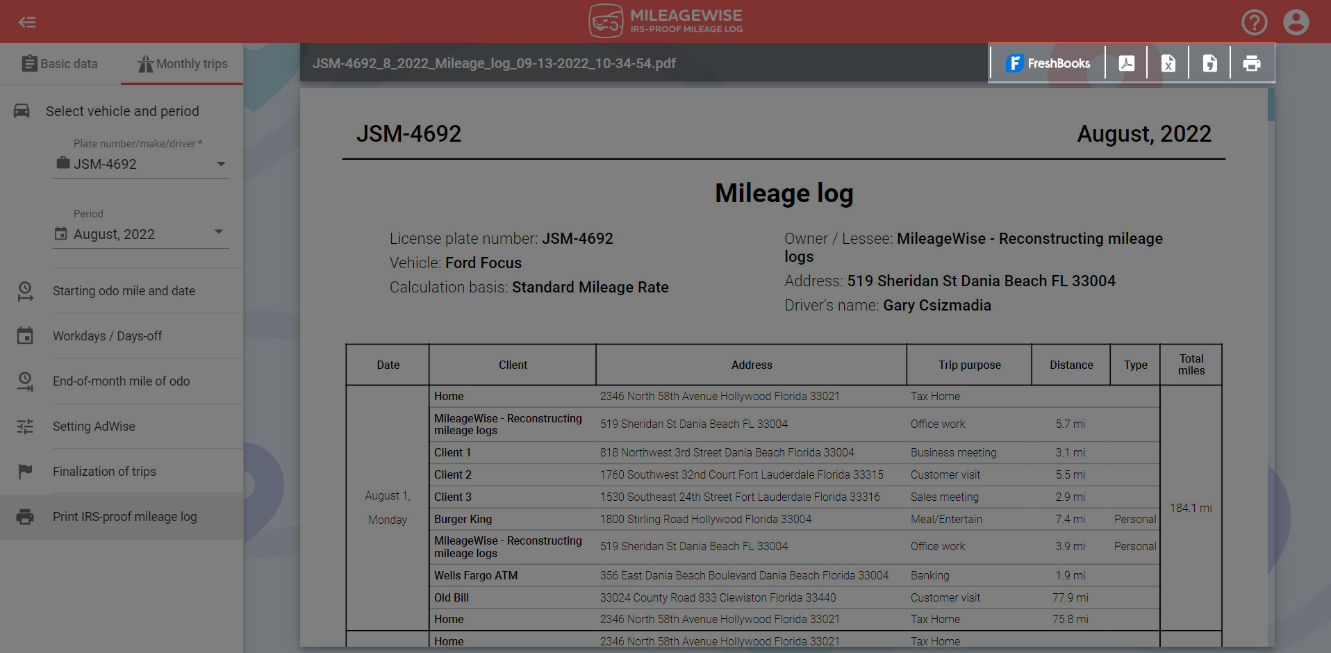Export mileage log to FreshBooks
The width and height of the screenshot is (1331, 653).
tap(1048, 63)
